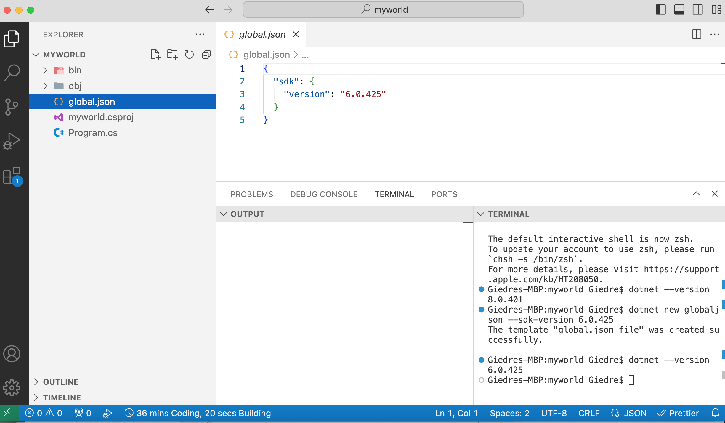This screenshot has width=725, height=423.
Task: Go back using navigation arrow
Action: pos(209,10)
